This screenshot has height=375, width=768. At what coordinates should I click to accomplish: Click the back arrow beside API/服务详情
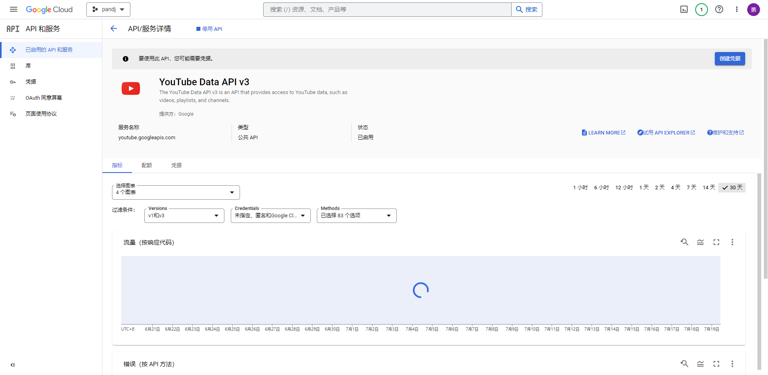[114, 28]
